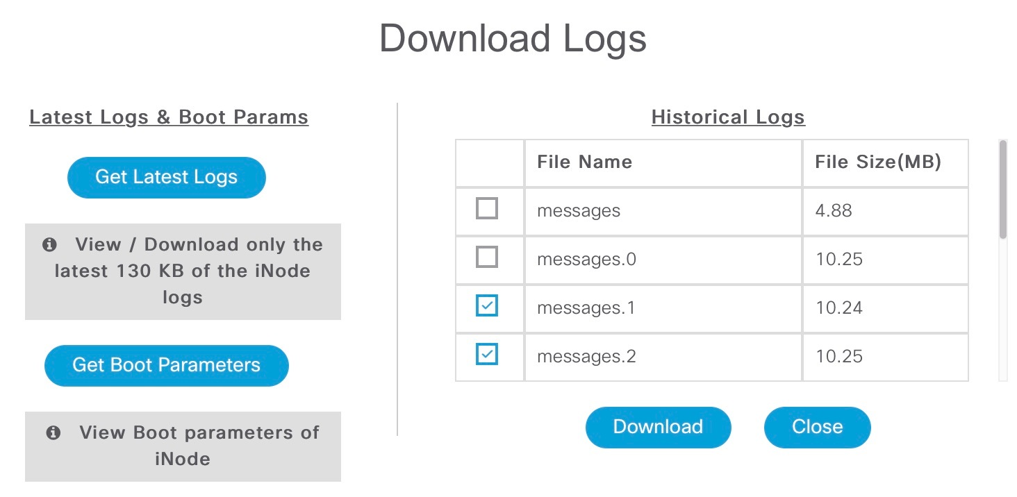Click the Historical Logs heading
1017x497 pixels.
coord(727,117)
